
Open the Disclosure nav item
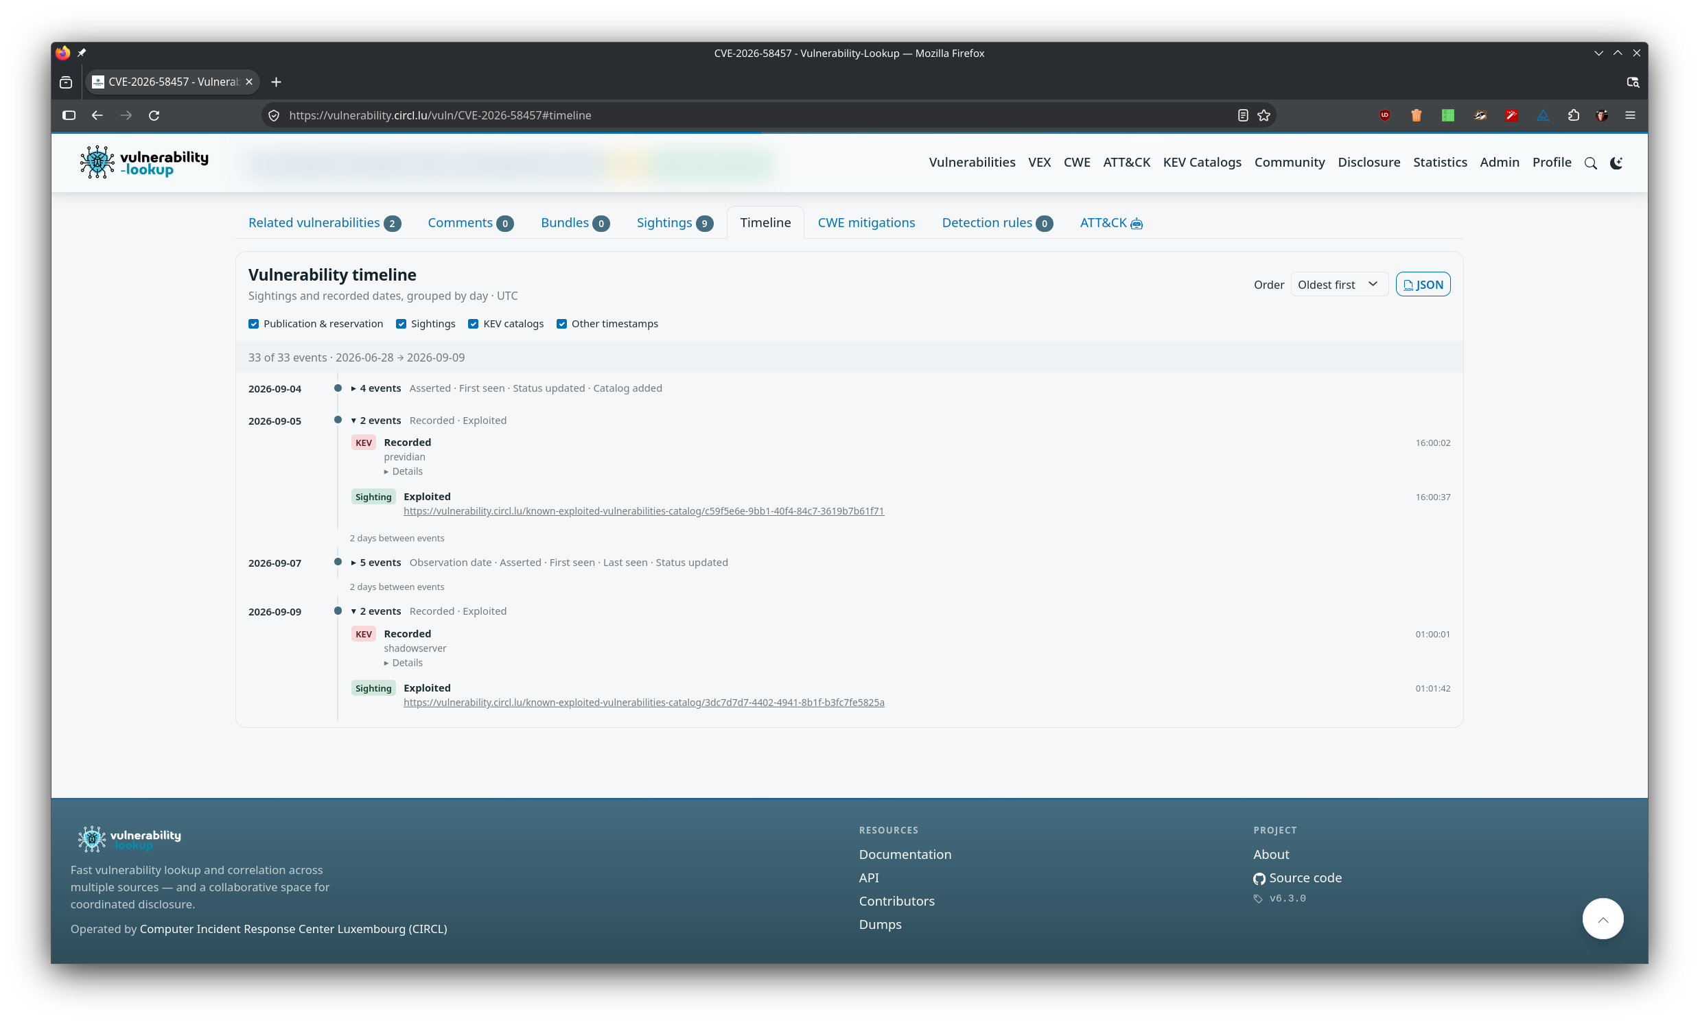coord(1368,163)
